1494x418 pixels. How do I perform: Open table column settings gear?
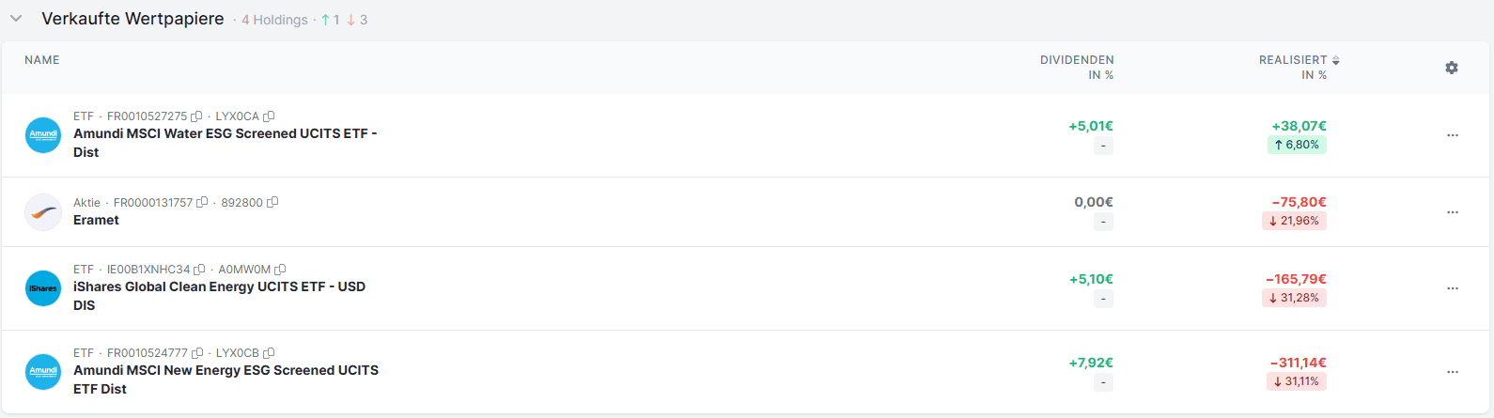click(1452, 68)
